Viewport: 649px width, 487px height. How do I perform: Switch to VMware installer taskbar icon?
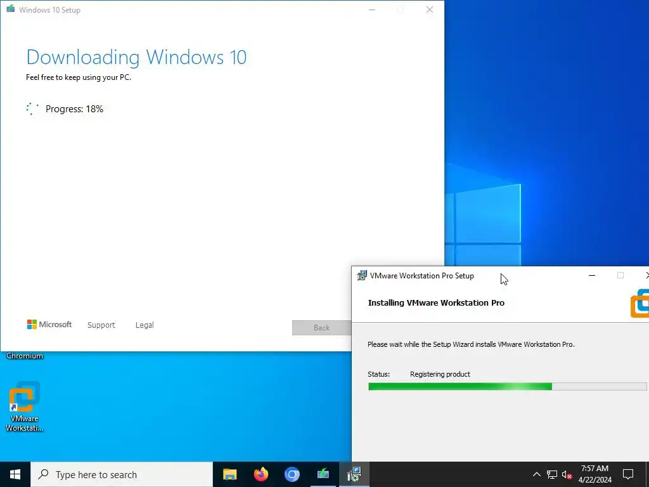[354, 474]
